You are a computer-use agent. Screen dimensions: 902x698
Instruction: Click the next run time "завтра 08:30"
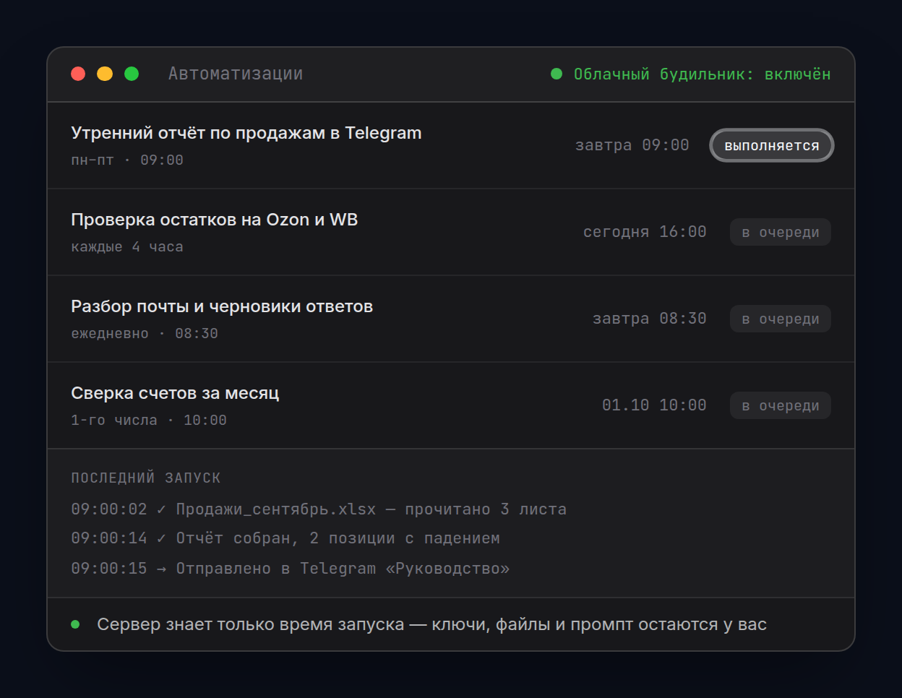click(x=650, y=319)
